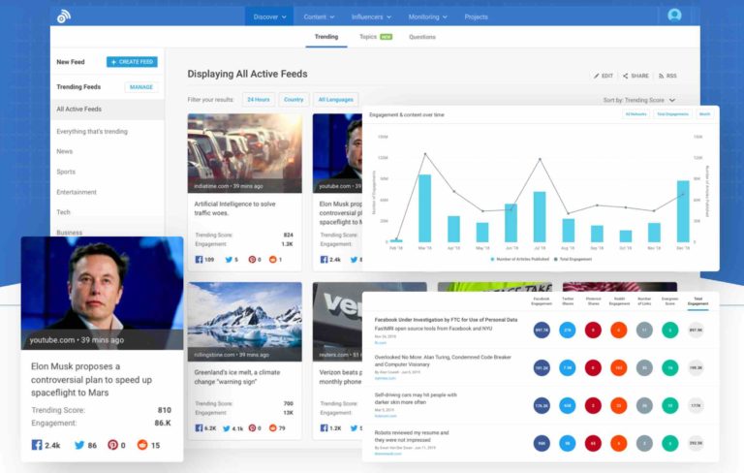Click Facebook icon showing 109 on AI card

click(x=199, y=260)
